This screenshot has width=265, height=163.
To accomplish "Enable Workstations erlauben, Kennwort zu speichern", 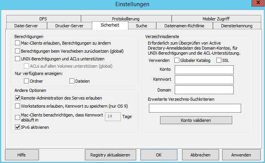I will point(17,106).
